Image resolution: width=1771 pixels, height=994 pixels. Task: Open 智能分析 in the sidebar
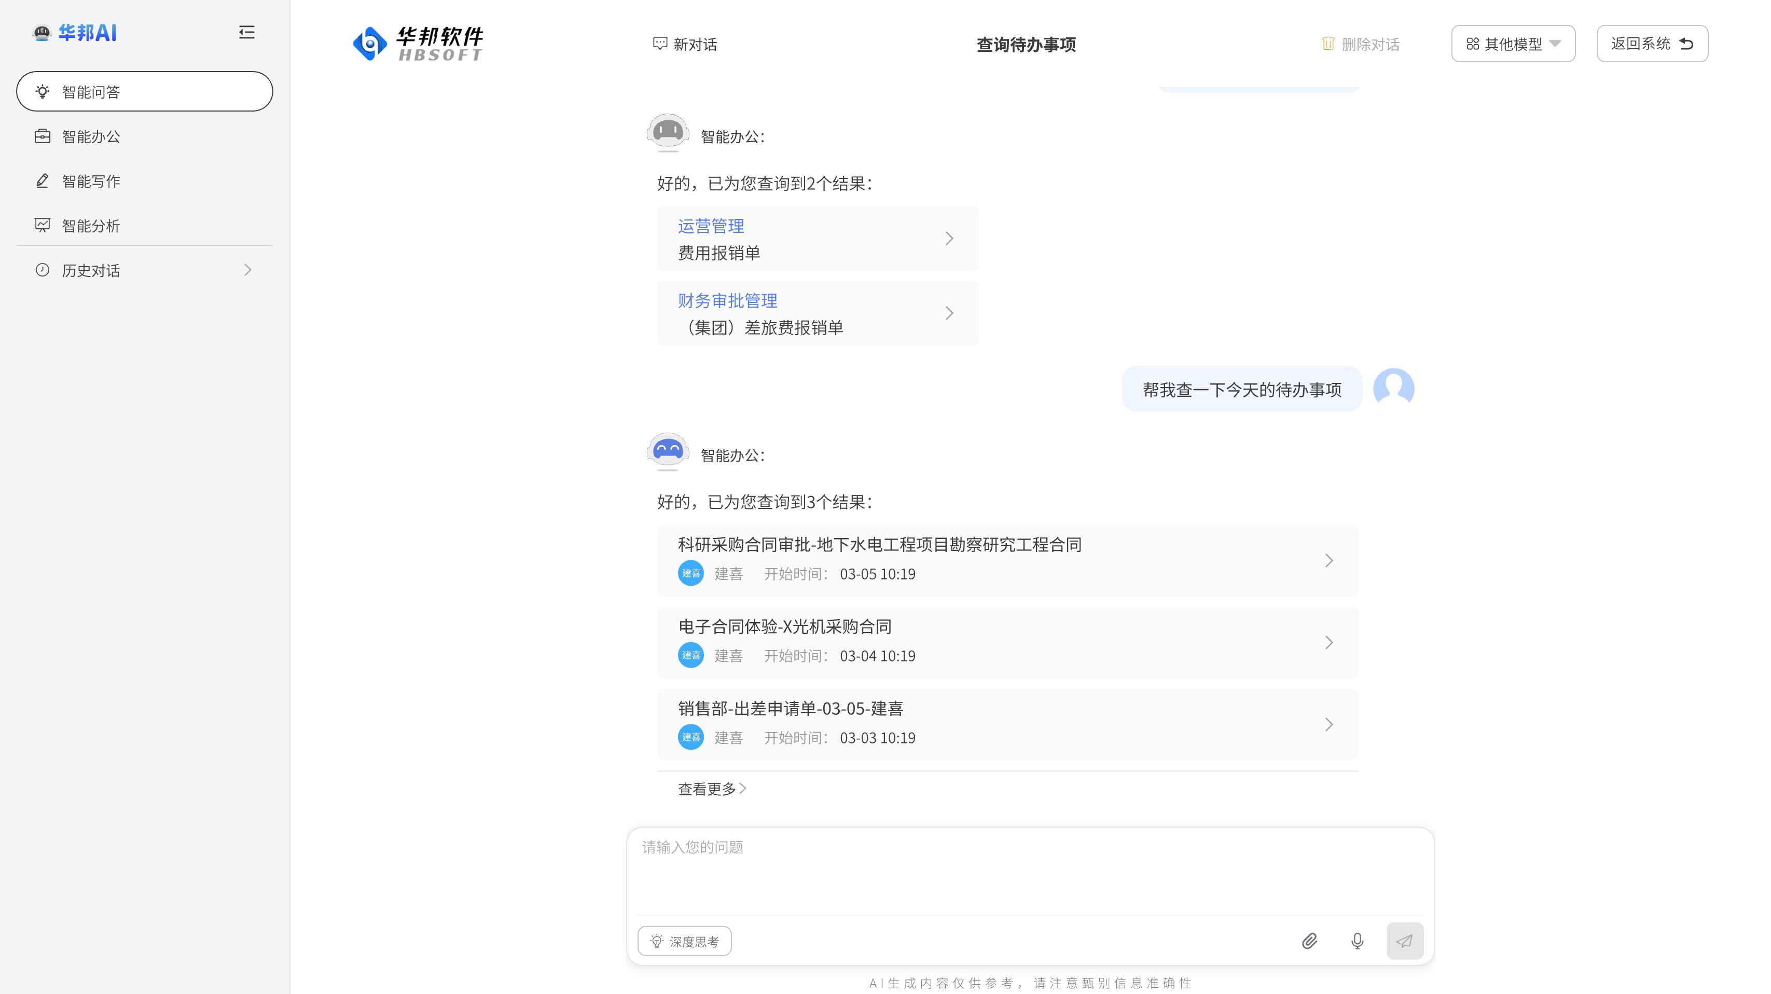tap(144, 226)
